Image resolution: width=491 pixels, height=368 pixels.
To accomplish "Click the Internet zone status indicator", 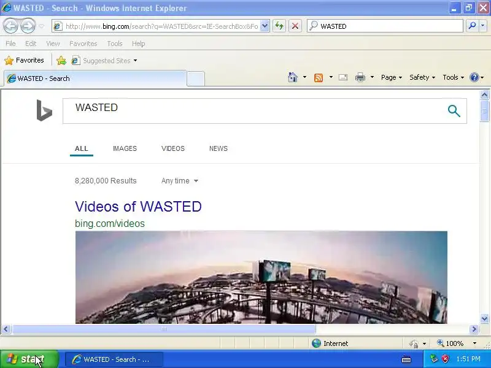I will pos(330,343).
